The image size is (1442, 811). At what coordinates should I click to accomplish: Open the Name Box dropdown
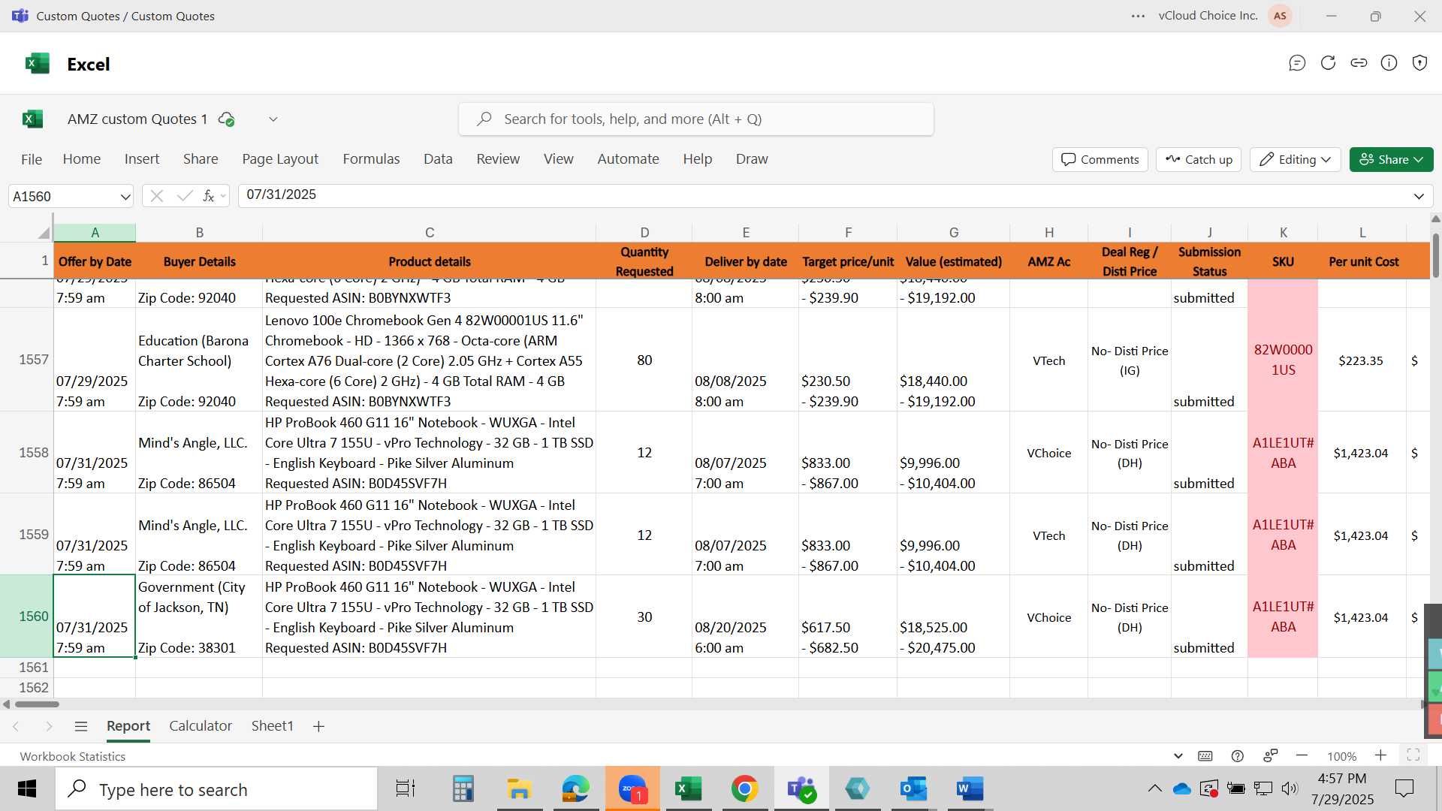click(125, 197)
